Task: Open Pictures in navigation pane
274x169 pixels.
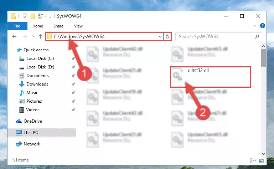Action: [x=34, y=101]
